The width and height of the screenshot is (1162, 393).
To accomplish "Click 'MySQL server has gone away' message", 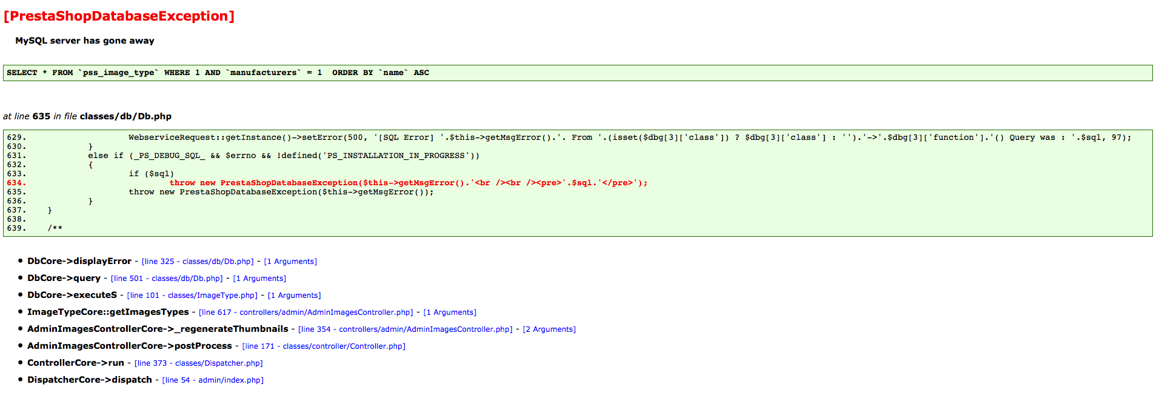I will (85, 41).
